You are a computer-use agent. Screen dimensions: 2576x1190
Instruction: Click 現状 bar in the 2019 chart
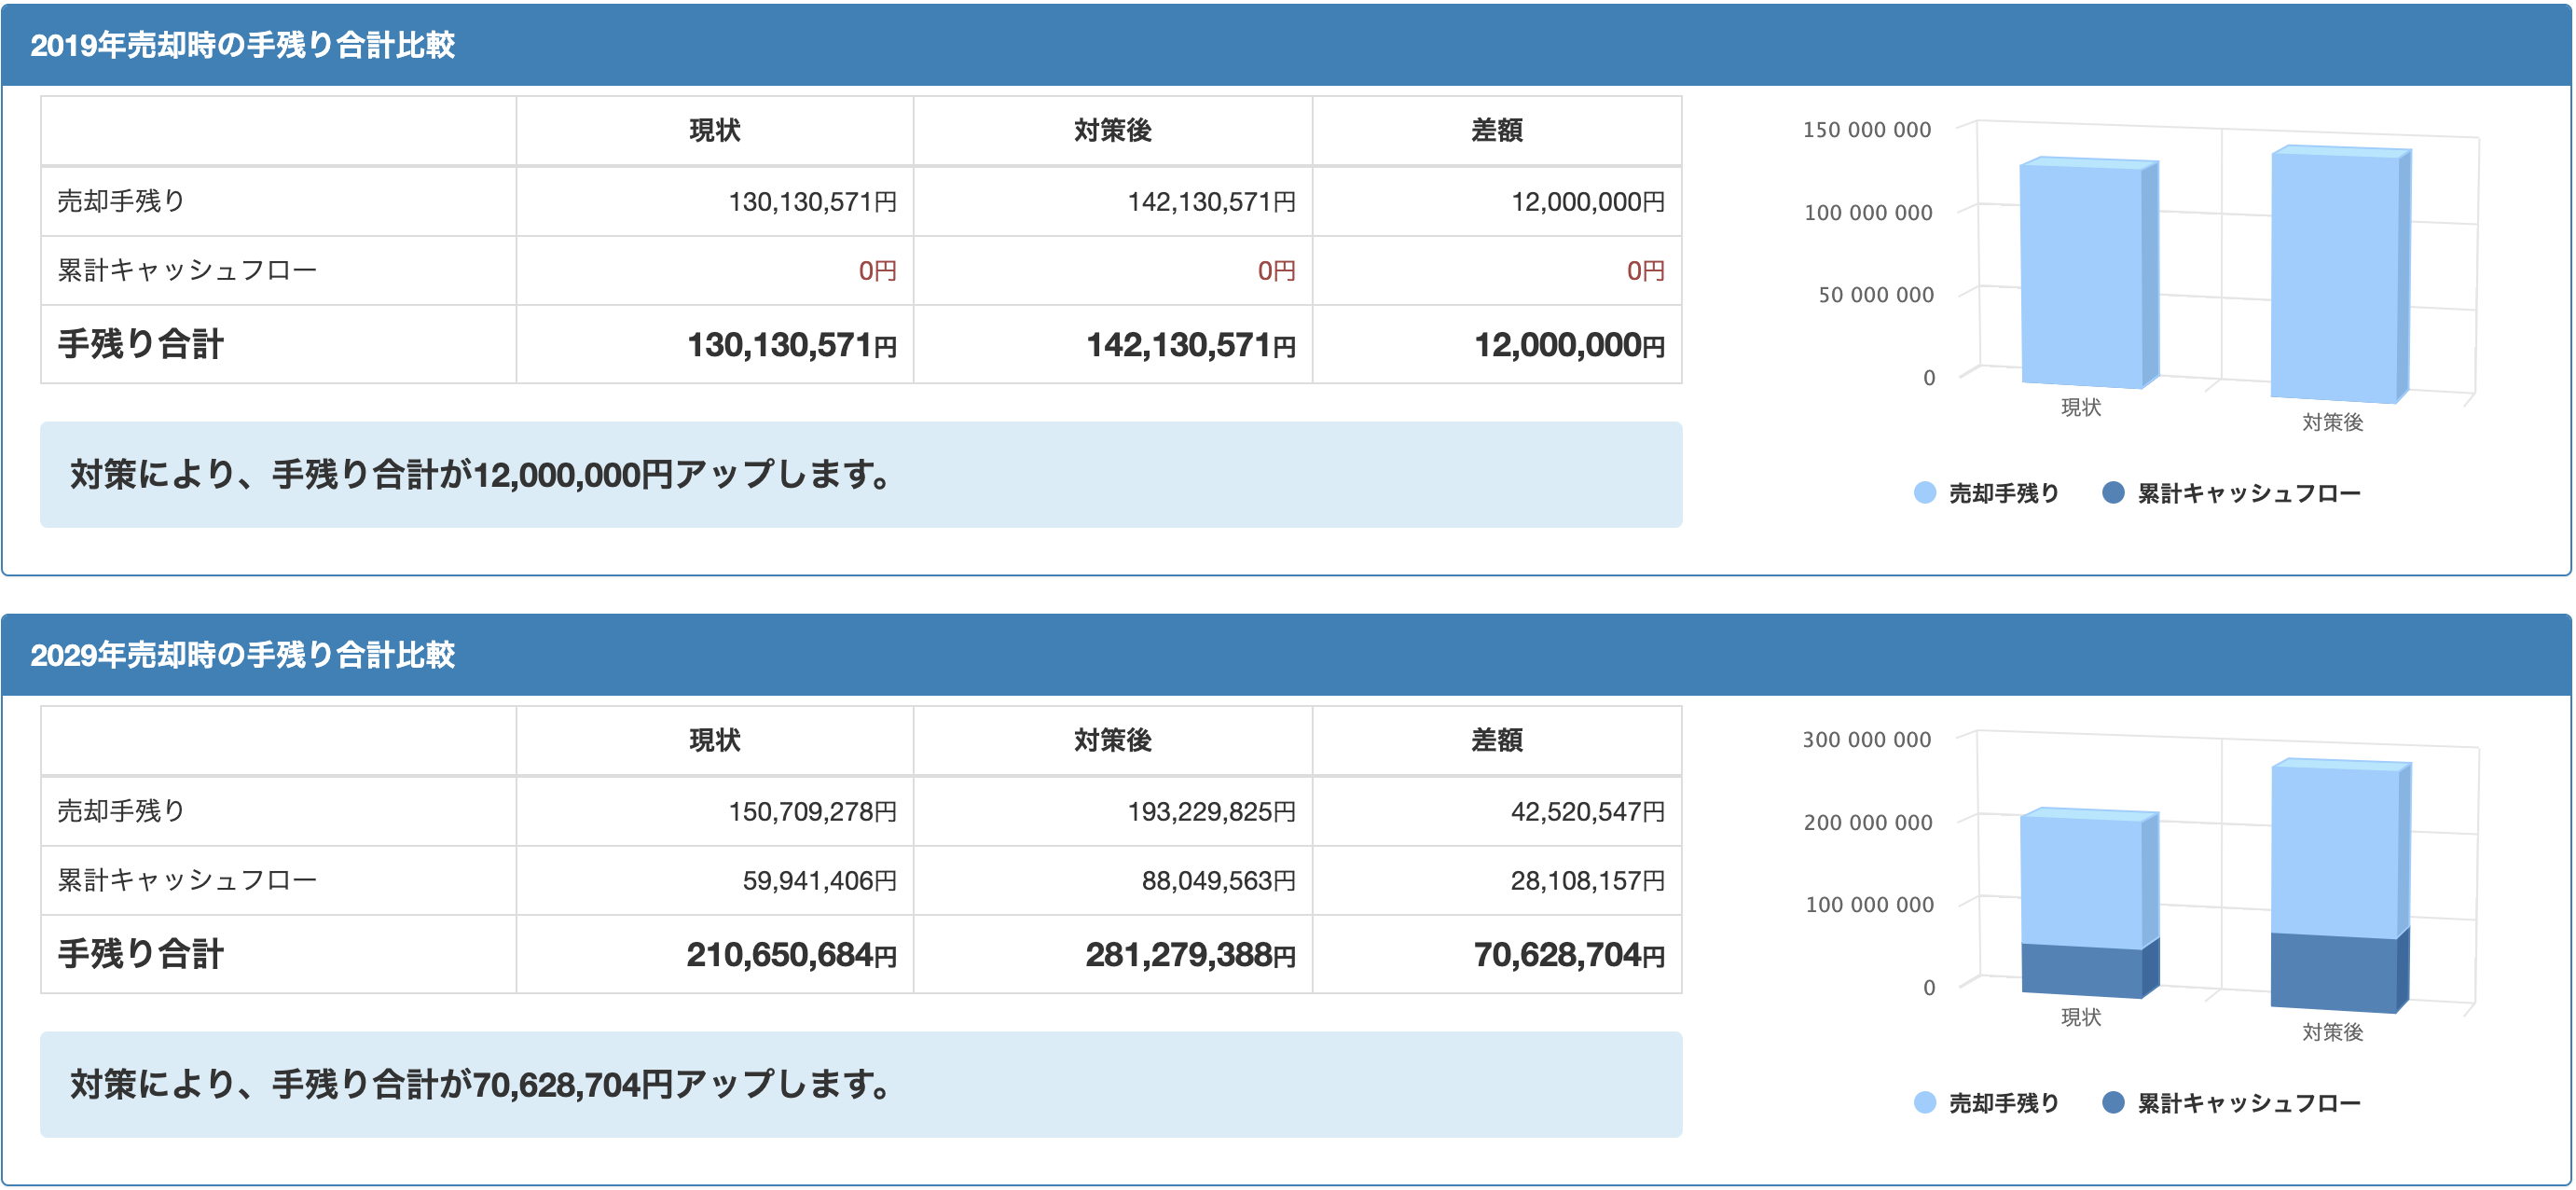[2082, 275]
